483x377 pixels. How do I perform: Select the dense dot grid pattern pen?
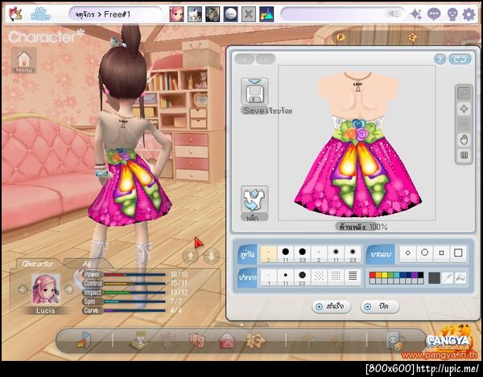click(336, 277)
